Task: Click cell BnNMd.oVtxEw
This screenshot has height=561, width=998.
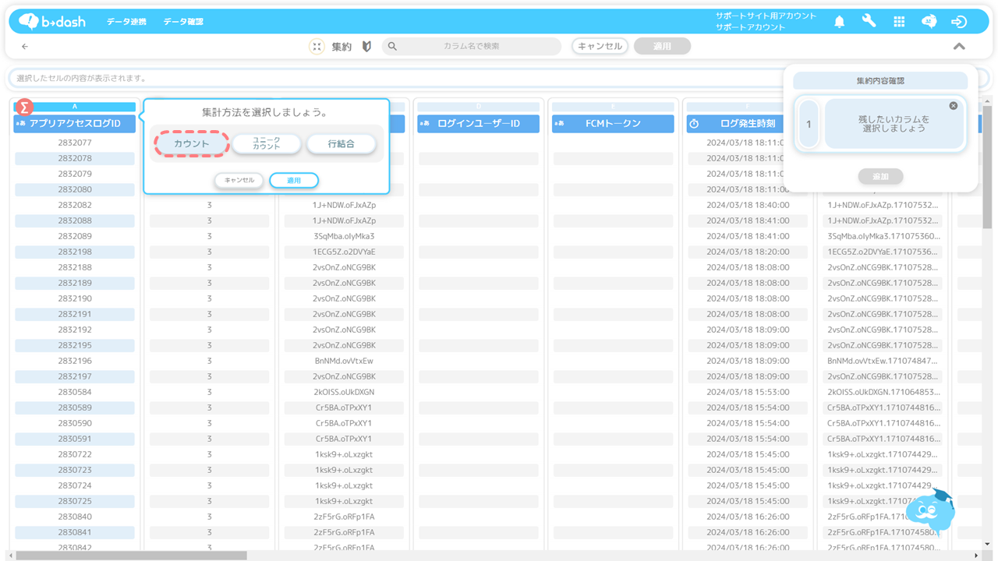Action: pyautogui.click(x=344, y=361)
